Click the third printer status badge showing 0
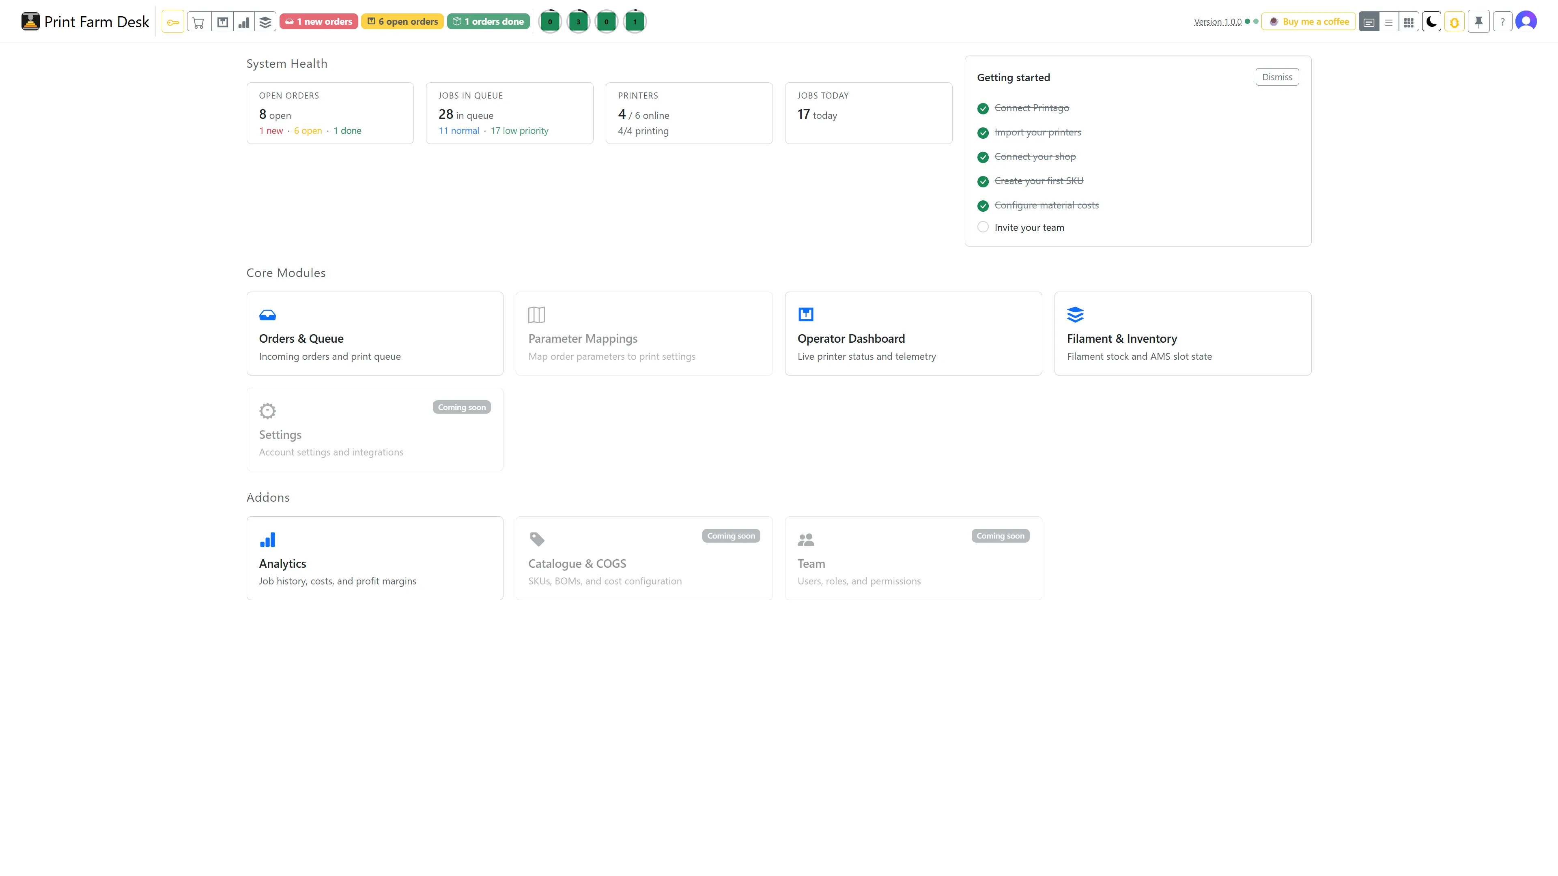1558x876 pixels. click(607, 22)
